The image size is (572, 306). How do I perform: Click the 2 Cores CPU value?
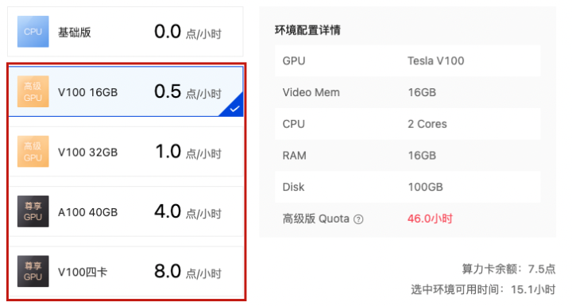click(427, 124)
